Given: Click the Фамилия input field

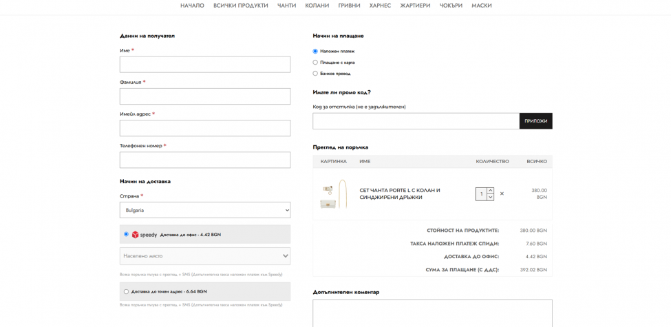Looking at the screenshot, I should 205,96.
